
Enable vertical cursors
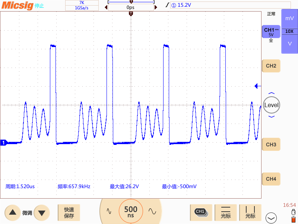tap(250, 212)
